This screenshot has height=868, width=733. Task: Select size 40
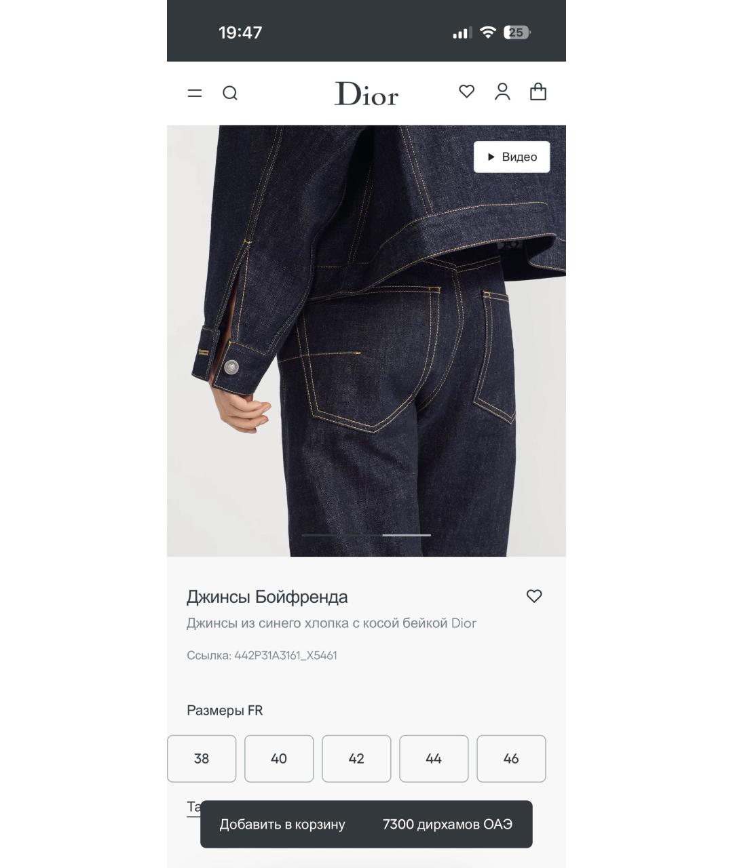279,758
